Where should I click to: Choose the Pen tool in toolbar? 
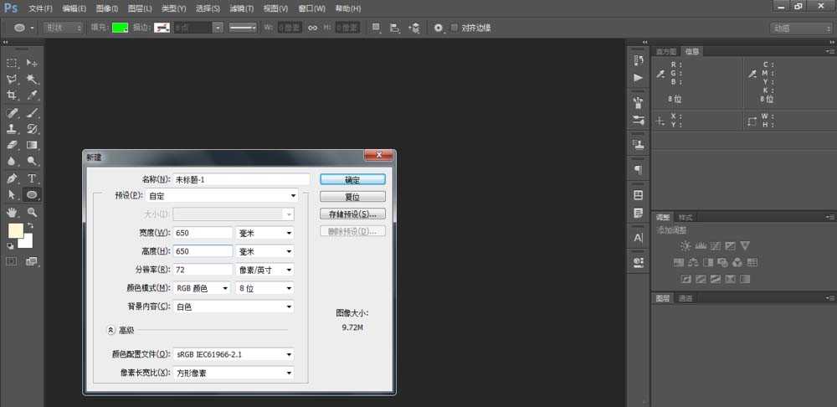[x=12, y=178]
